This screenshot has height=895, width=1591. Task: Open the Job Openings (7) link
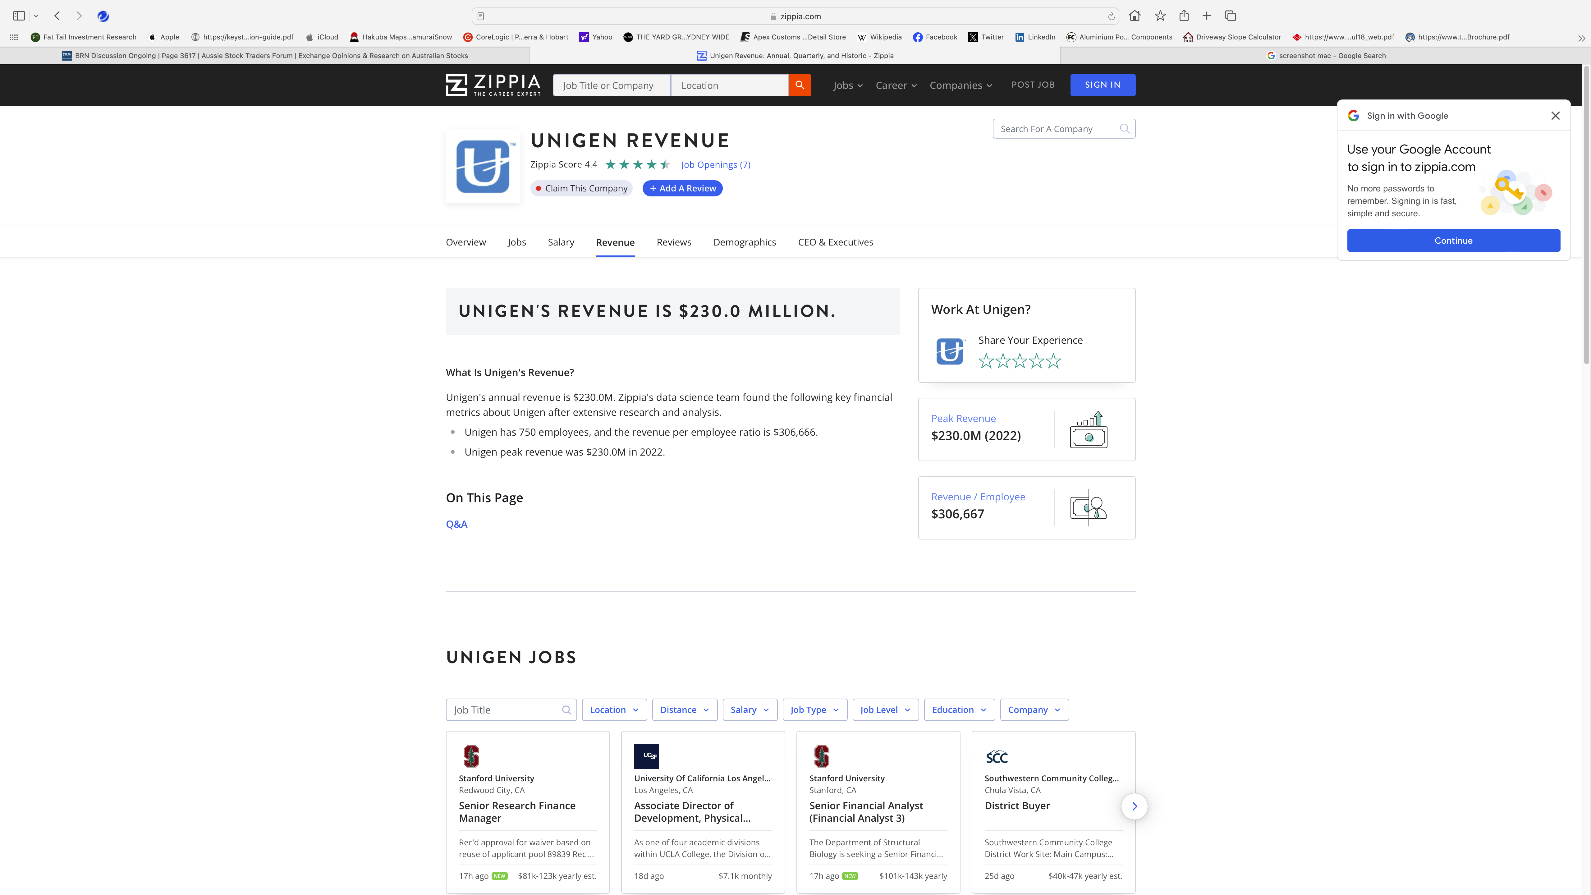(715, 165)
